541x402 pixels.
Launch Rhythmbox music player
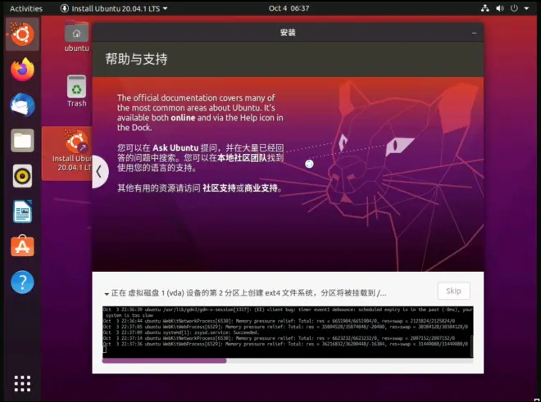pos(22,176)
